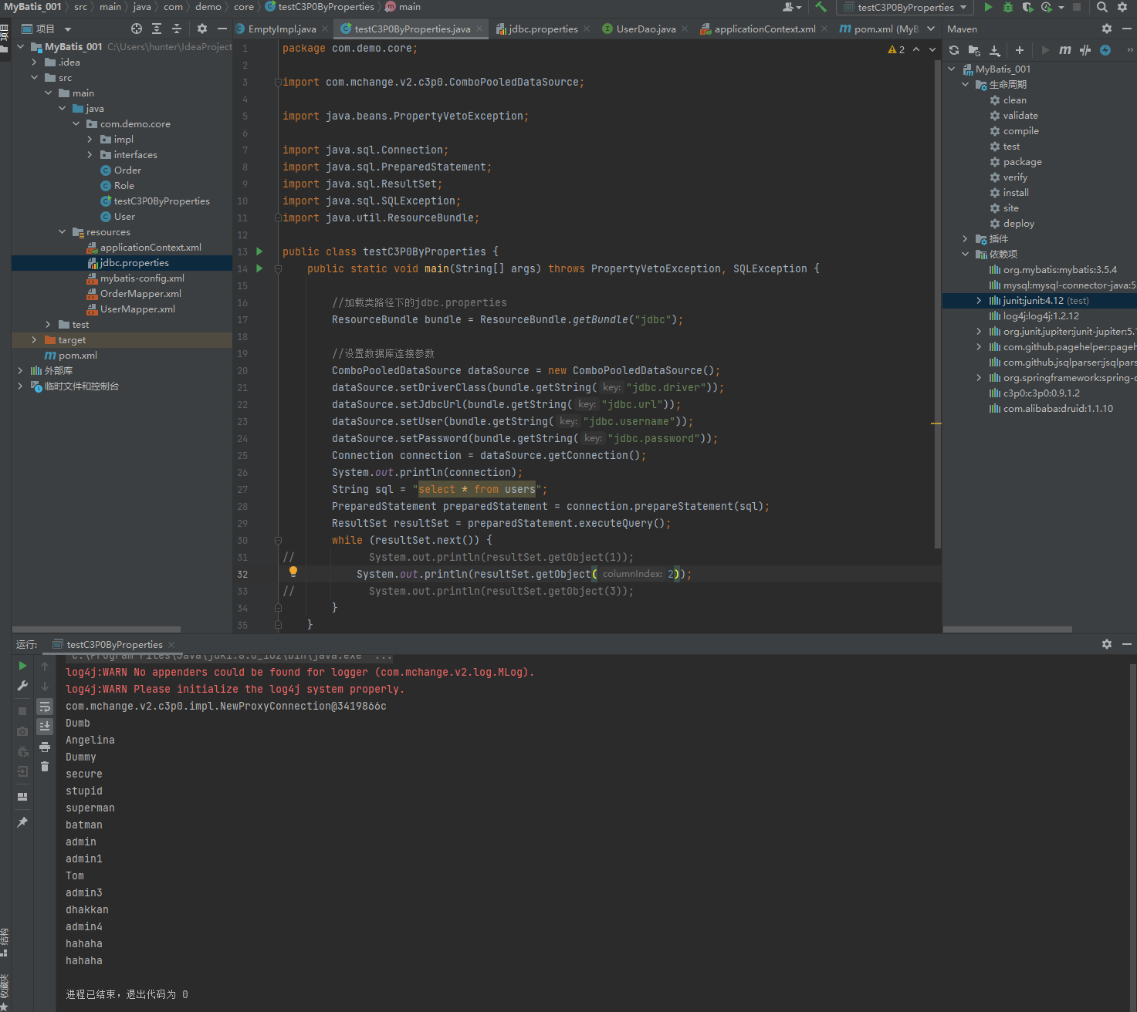The height and width of the screenshot is (1012, 1137).
Task: Rerun testC3P0ByProperties from the run panel
Action: pos(22,666)
